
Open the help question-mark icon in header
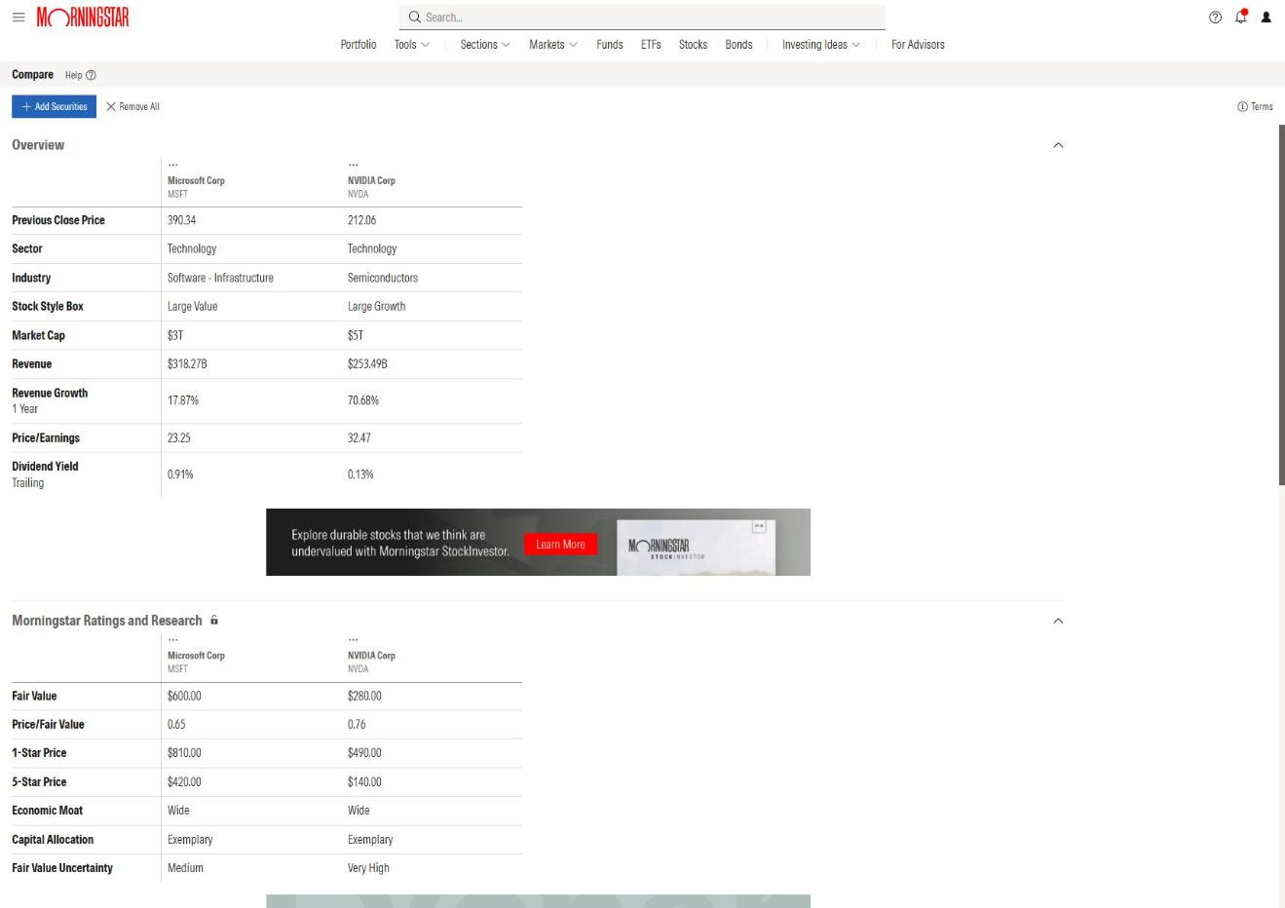1215,17
